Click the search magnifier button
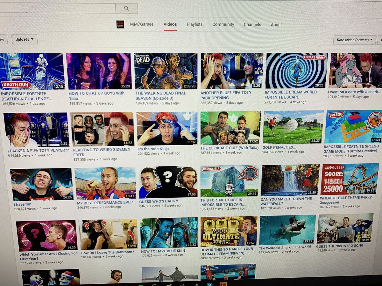 pyautogui.click(x=126, y=9)
